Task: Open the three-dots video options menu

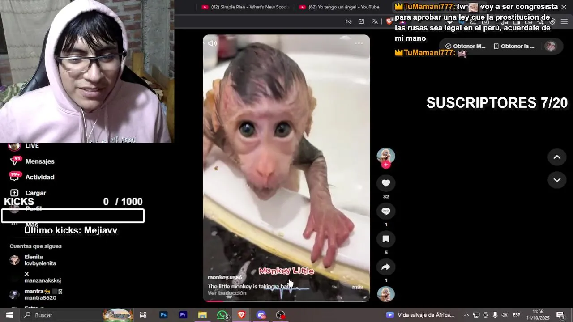Action: pos(359,43)
